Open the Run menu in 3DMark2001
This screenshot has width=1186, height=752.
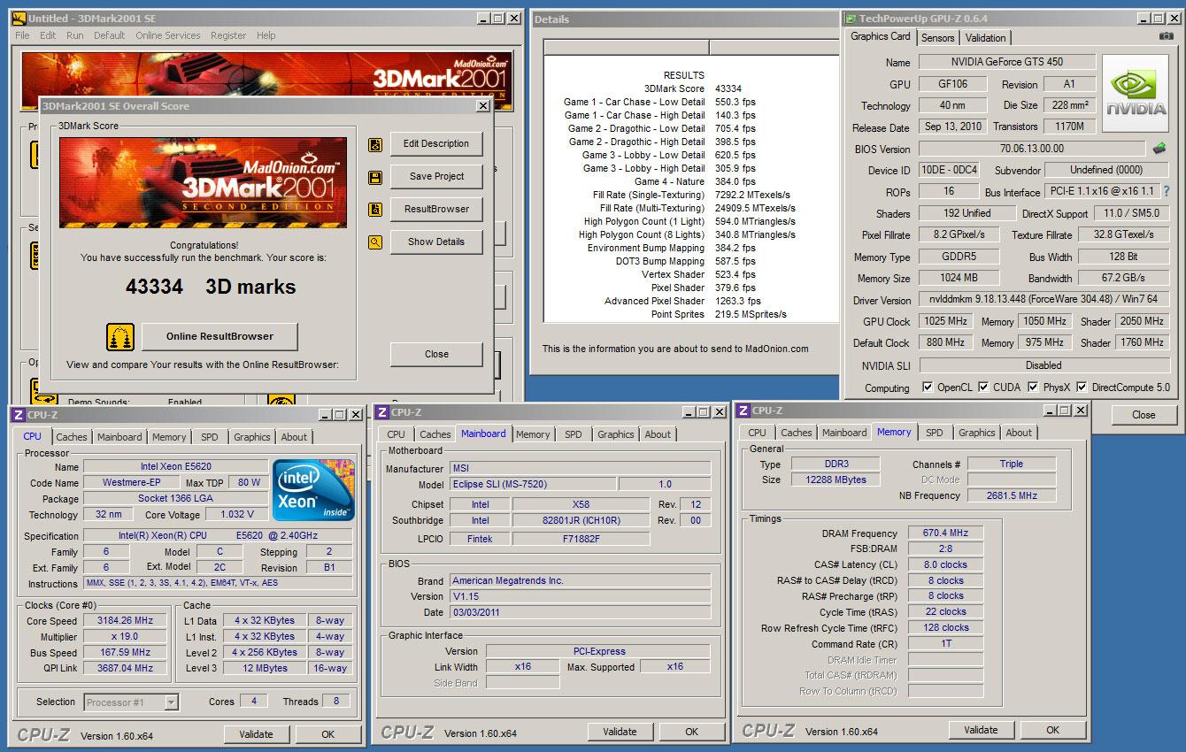pos(75,35)
